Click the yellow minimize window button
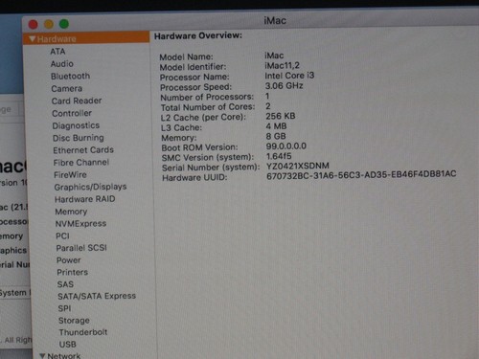This screenshot has height=359, width=479. pyautogui.click(x=49, y=24)
